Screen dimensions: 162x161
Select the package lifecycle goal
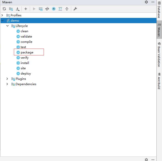pos(27,52)
